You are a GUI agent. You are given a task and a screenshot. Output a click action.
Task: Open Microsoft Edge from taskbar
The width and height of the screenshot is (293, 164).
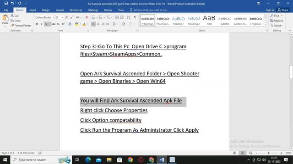(x=88, y=160)
